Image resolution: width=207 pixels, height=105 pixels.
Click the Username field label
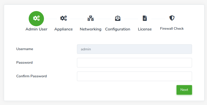pos(25,49)
